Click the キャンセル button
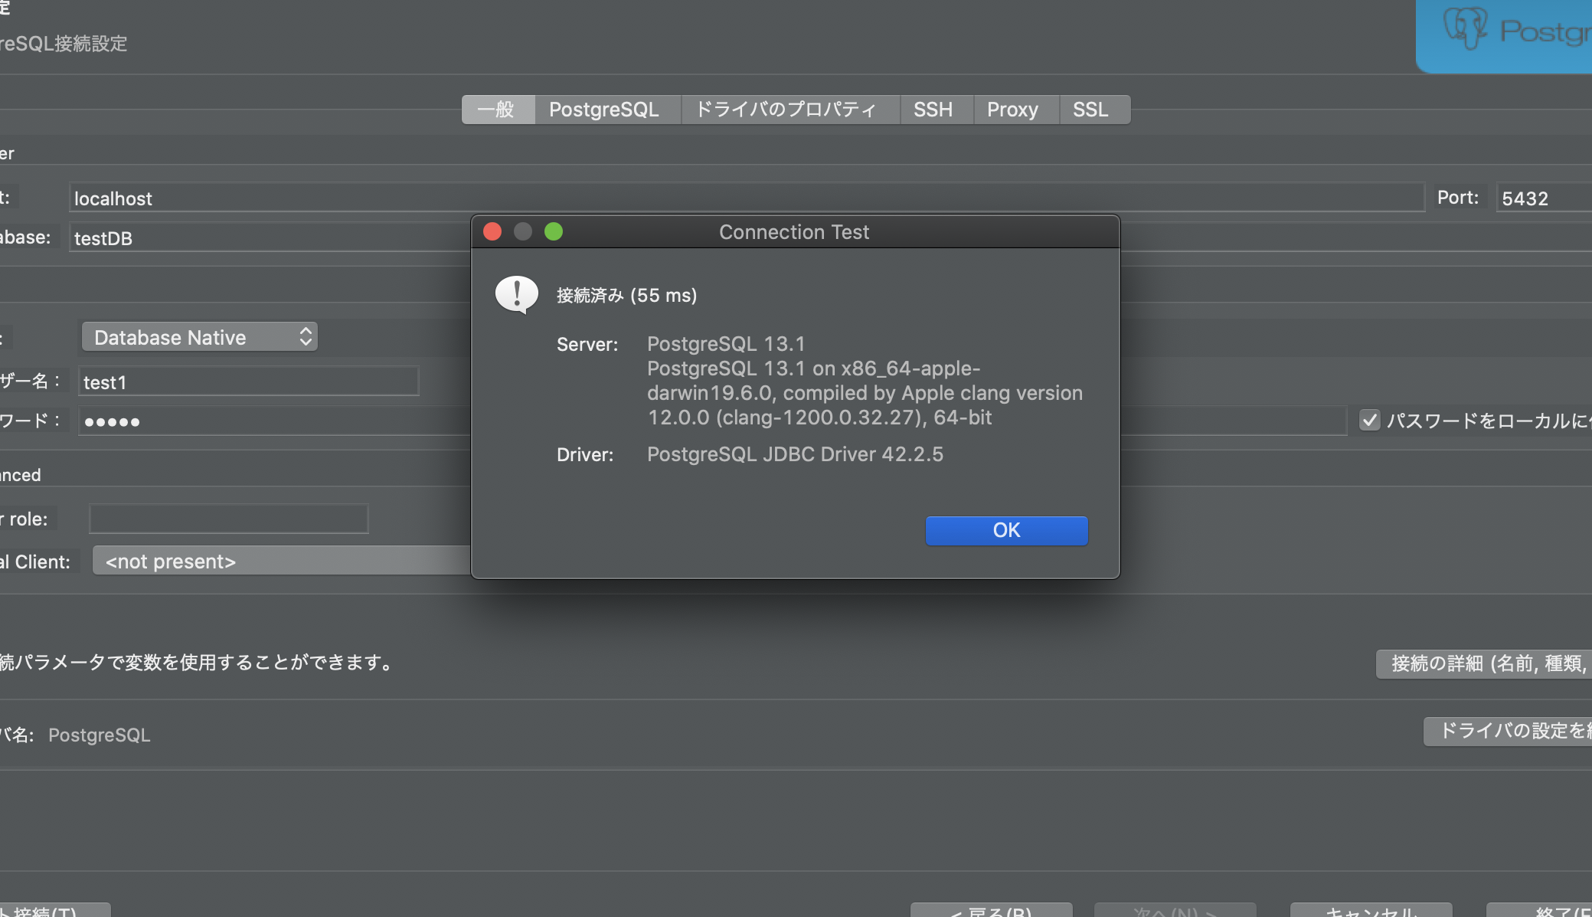1592x917 pixels. pyautogui.click(x=1371, y=911)
